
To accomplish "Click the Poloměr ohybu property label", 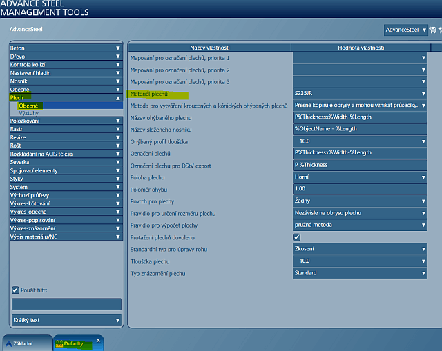I will point(148,190).
